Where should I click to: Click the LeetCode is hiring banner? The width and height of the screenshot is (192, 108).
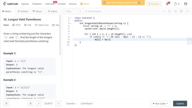pos(123,3)
